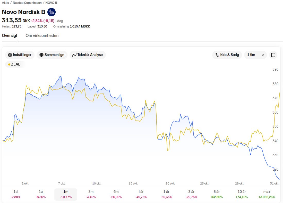Click the Novo Nordisk B heading

tap(24, 12)
